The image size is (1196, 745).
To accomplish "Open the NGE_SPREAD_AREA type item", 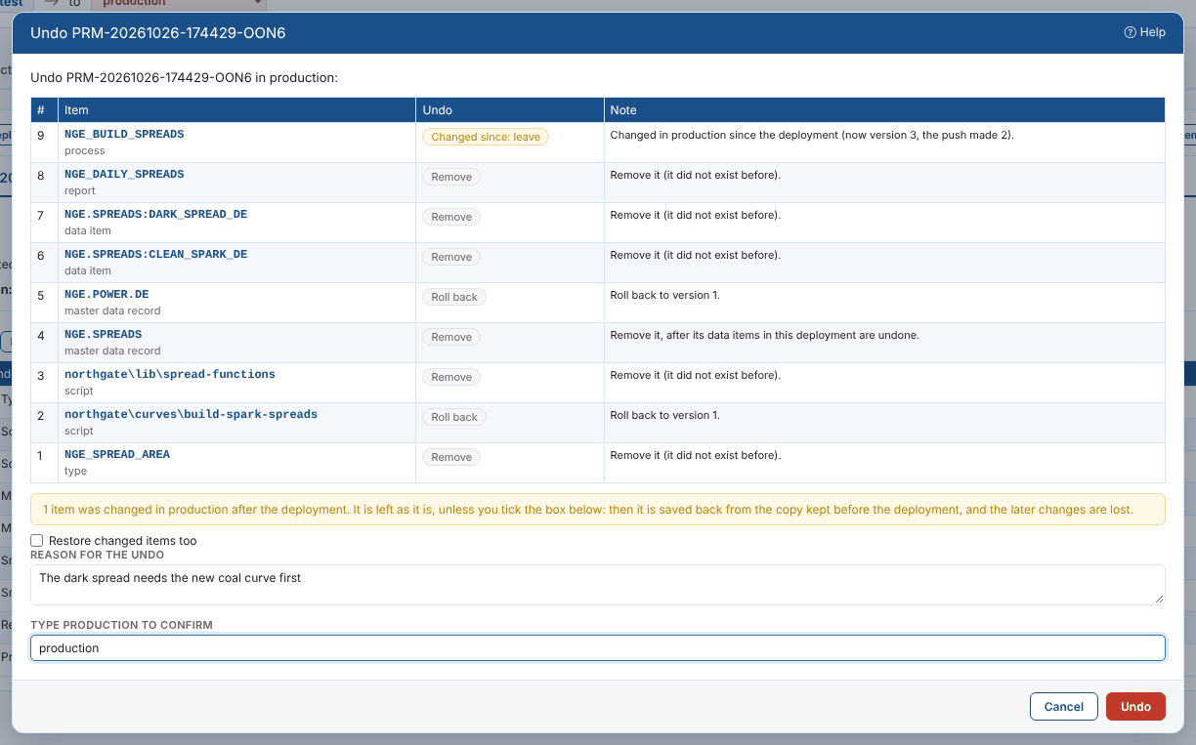I will click(x=117, y=454).
